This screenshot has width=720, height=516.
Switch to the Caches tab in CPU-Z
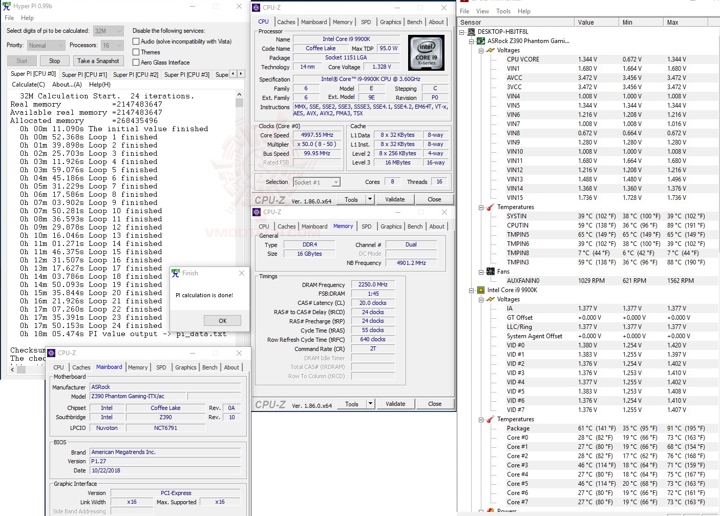tap(286, 22)
